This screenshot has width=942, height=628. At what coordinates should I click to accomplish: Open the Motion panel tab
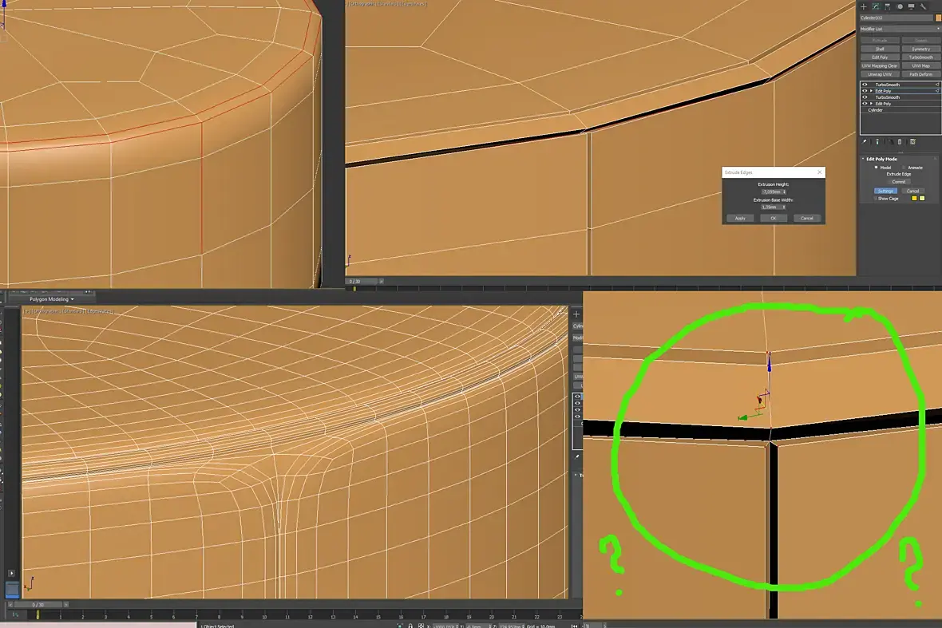[x=900, y=6]
